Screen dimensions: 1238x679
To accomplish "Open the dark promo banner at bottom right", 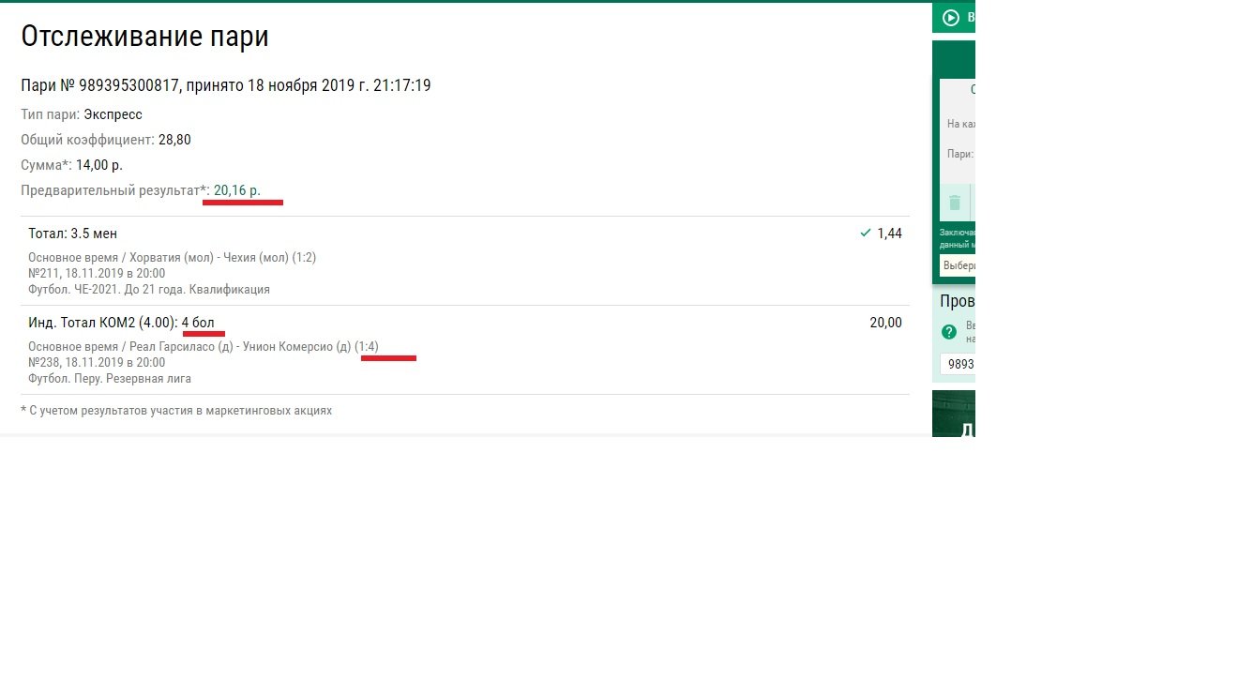I will [x=954, y=415].
